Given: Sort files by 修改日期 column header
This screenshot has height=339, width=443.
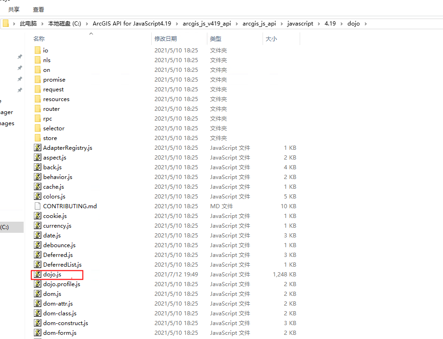Looking at the screenshot, I should tap(166, 38).
